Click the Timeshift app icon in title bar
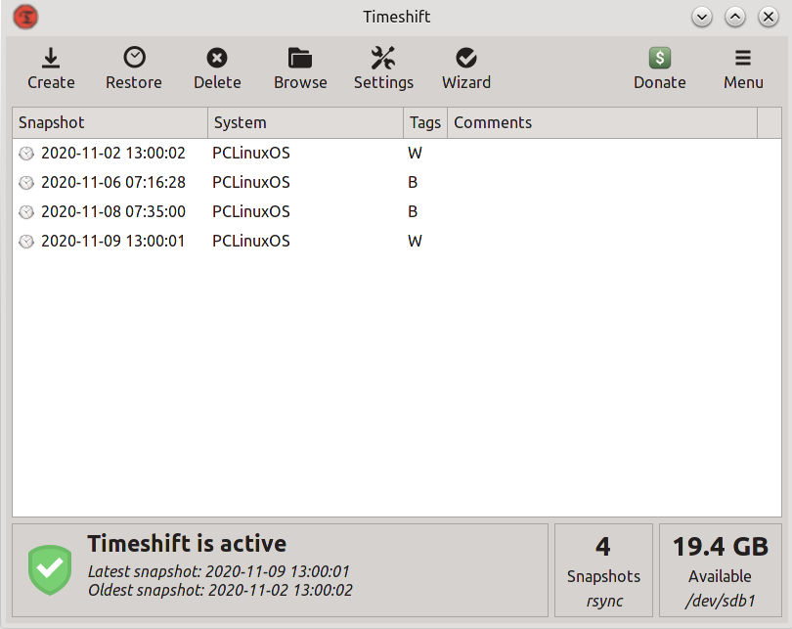 (x=25, y=17)
